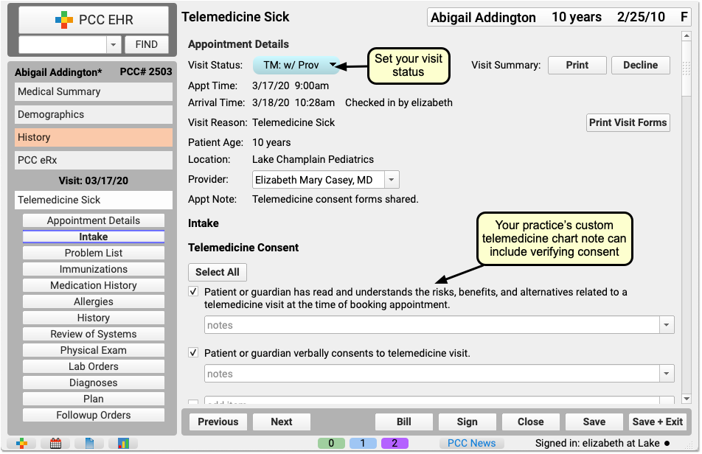
Task: Click the Bill button
Action: pyautogui.click(x=404, y=422)
